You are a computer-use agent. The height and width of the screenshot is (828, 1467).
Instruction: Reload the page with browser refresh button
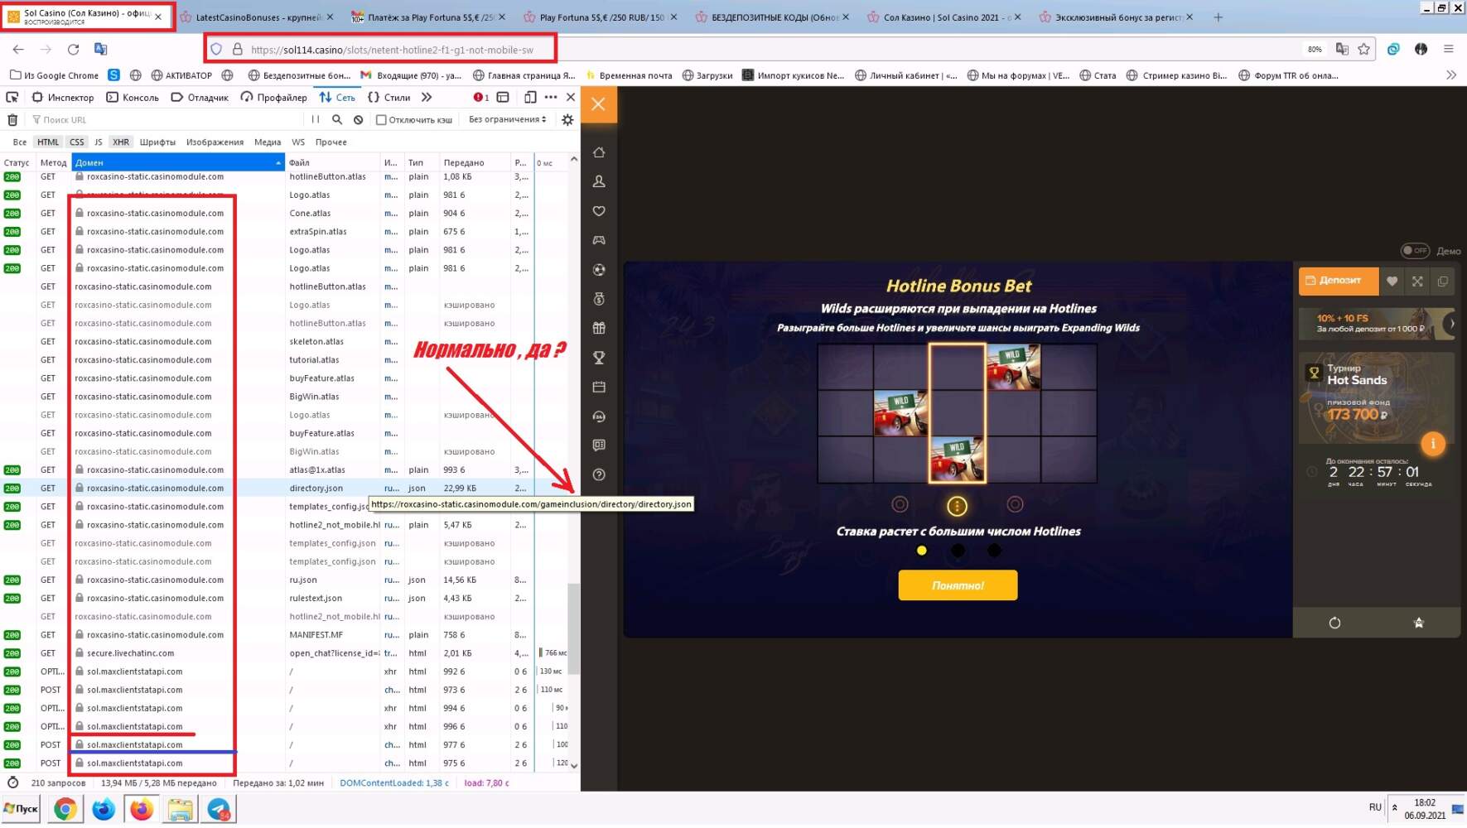[x=73, y=50]
